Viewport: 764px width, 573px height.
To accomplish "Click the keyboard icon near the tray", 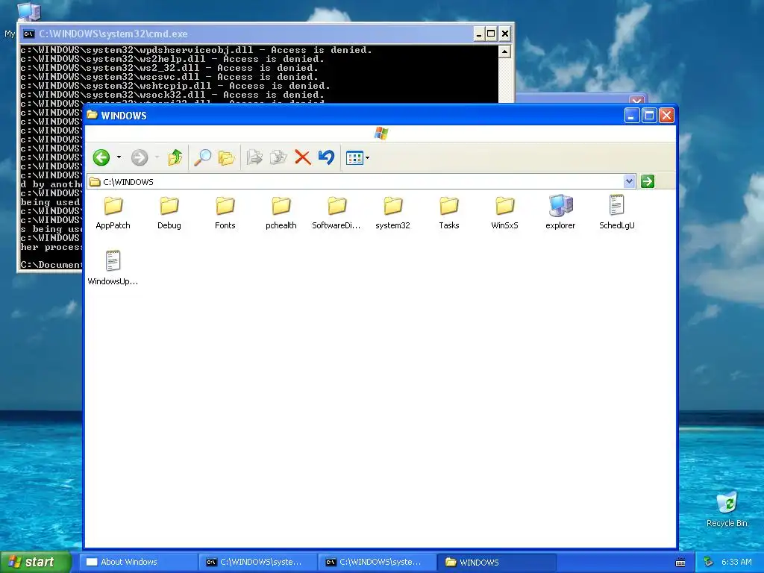I will tap(680, 563).
